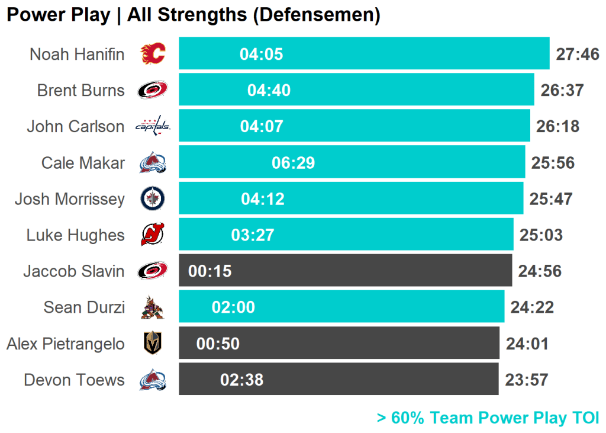Screen dimensions: 606x433
Task: Select the Capitals logo beside John Carlson
Action: 153,126
